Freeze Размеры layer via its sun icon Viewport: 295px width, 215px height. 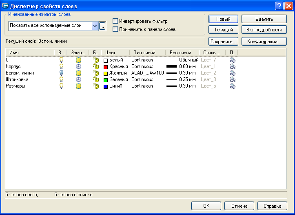(x=78, y=86)
